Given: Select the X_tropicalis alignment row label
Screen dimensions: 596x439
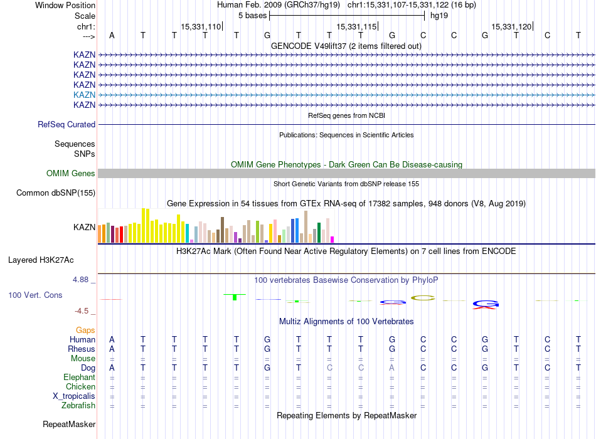Looking at the screenshot, I should [x=74, y=396].
